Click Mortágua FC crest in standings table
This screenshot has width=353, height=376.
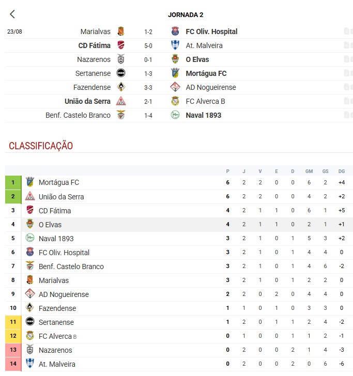[x=30, y=182]
